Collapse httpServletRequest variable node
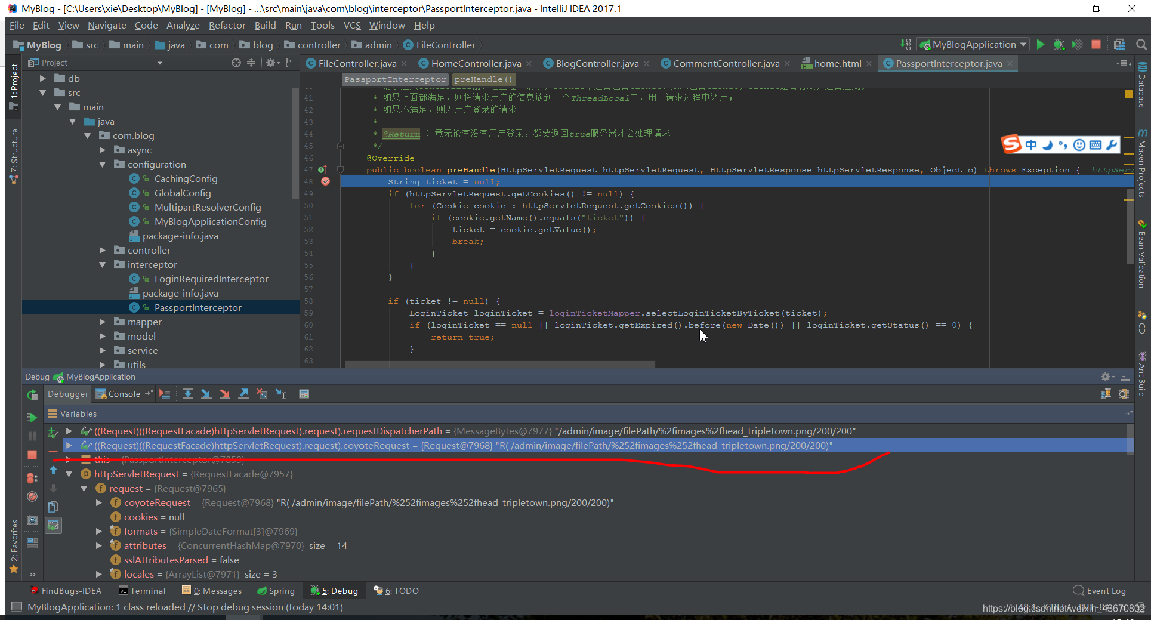1151x620 pixels. [x=69, y=474]
